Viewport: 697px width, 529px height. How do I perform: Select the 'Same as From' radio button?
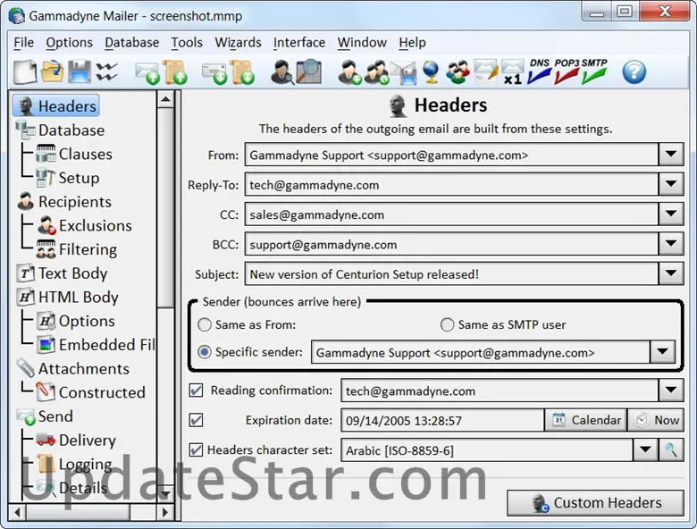(206, 324)
